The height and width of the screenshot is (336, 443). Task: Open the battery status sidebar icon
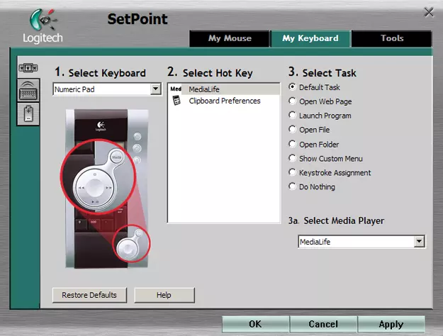coord(28,113)
